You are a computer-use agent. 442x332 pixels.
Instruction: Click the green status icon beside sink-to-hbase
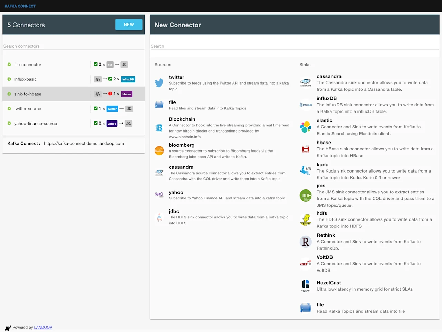(9, 94)
